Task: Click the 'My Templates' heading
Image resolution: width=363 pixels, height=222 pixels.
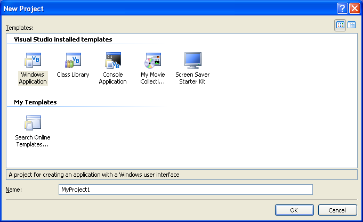Action: point(35,102)
